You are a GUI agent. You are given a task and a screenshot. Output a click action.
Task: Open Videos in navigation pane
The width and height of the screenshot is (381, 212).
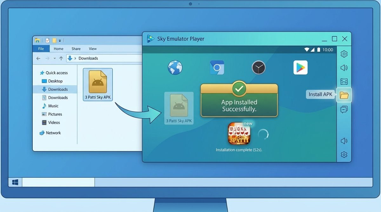51,122
